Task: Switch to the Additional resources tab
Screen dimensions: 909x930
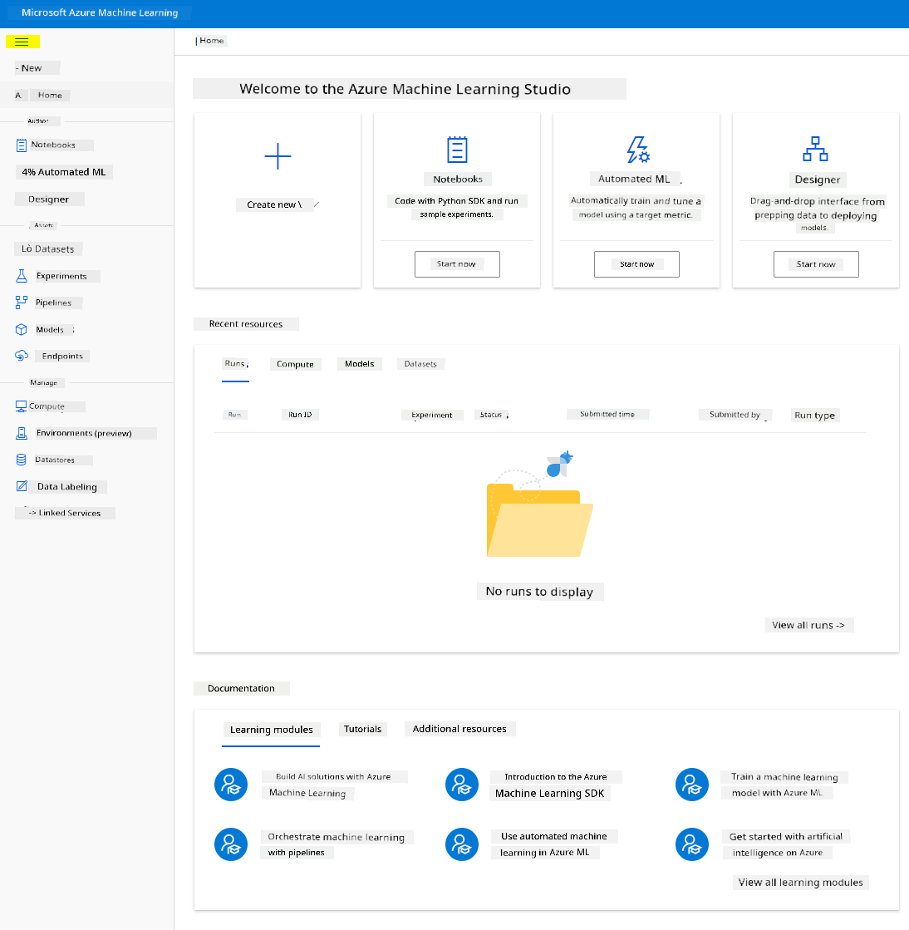Action: click(459, 729)
